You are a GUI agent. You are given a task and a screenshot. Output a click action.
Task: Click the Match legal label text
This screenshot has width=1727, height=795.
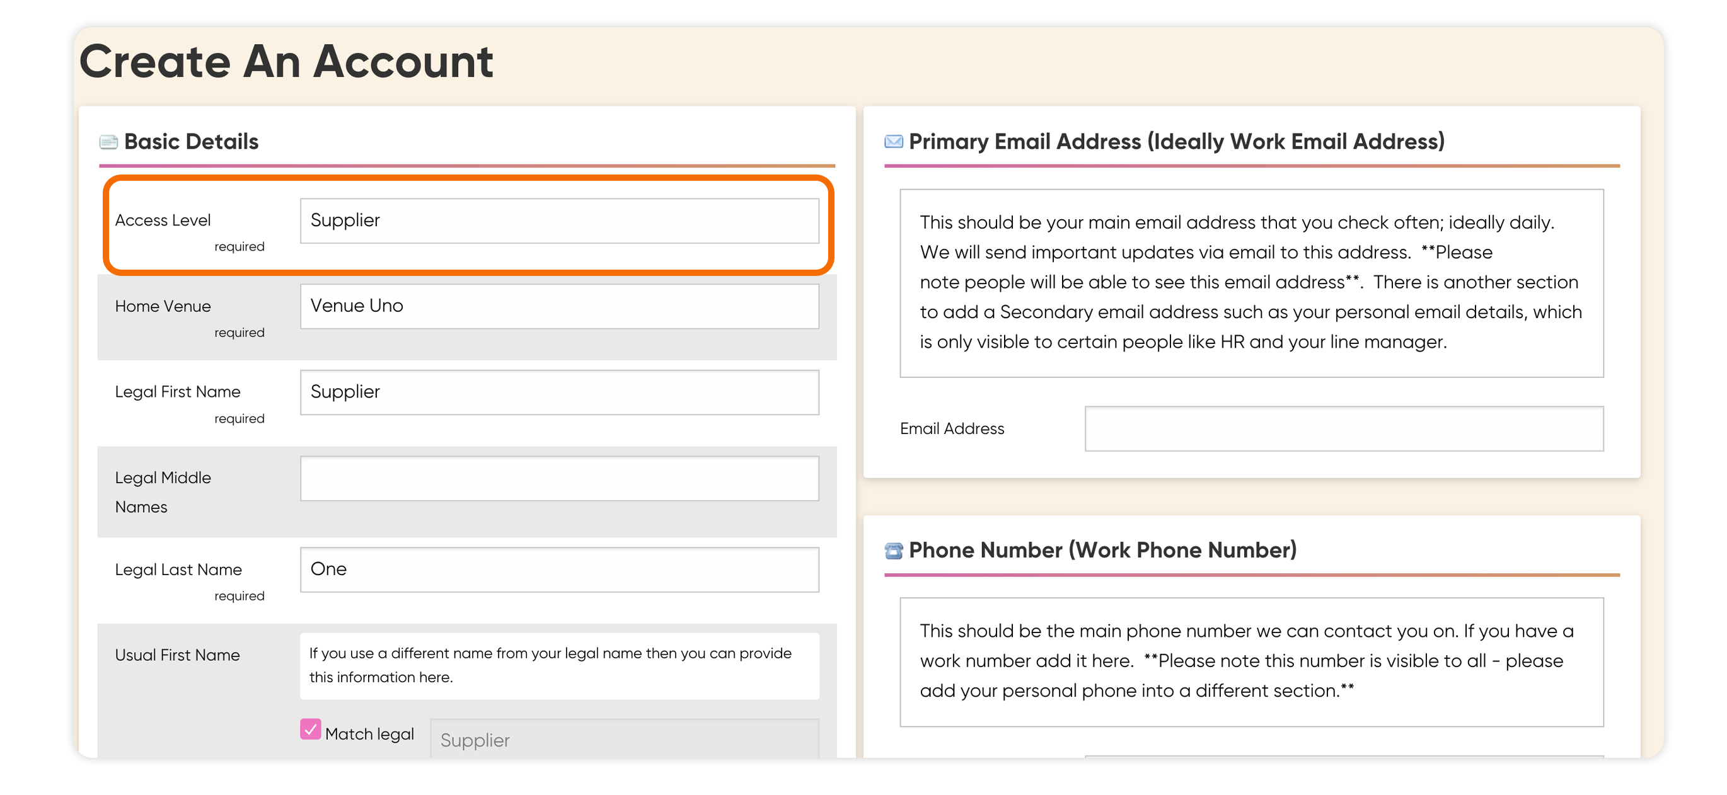pyautogui.click(x=369, y=734)
